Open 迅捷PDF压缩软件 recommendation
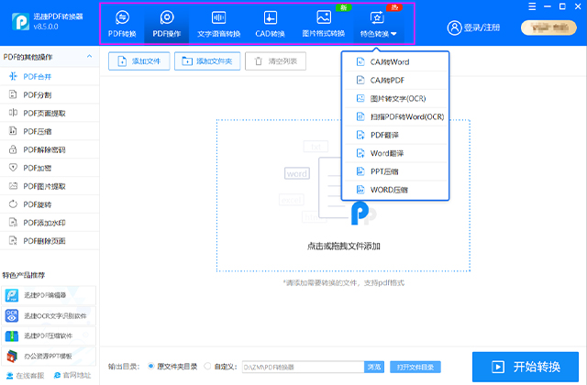This screenshot has height=385, width=587. pyautogui.click(x=49, y=336)
